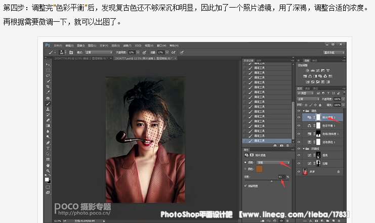
Task: Click the 浓度 slider handle
Action: (271, 182)
